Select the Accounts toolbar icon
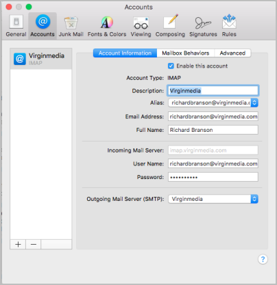Viewport: 277px width, 285px height. coord(43,26)
